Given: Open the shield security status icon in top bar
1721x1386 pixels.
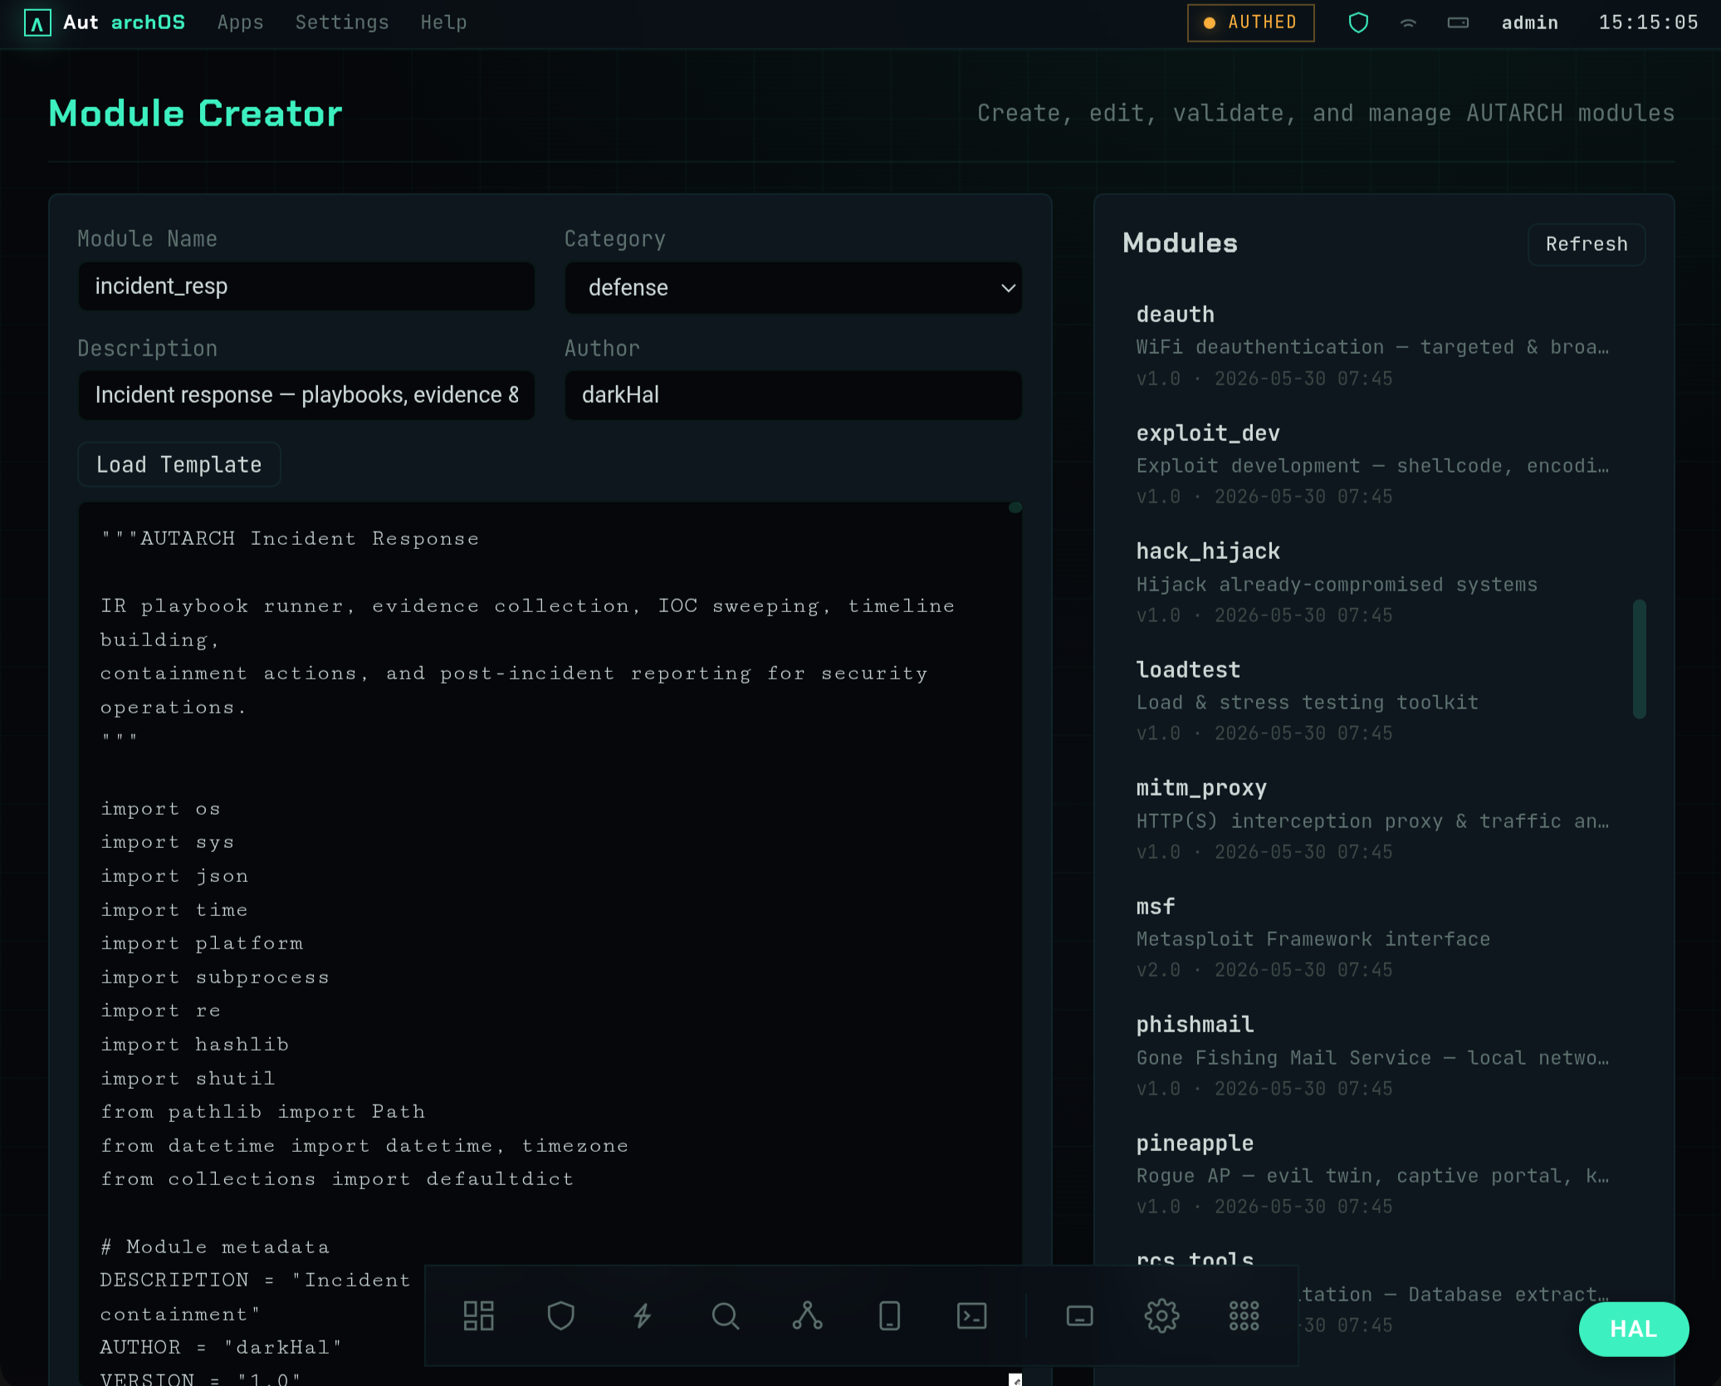Looking at the screenshot, I should [1358, 22].
